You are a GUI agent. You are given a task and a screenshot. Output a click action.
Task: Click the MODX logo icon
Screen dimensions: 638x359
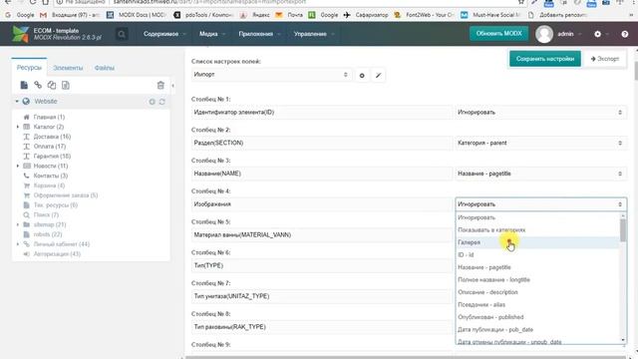click(20, 34)
